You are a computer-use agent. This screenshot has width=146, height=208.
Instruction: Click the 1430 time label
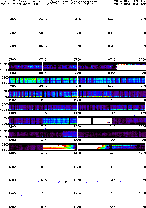click(x=77, y=153)
